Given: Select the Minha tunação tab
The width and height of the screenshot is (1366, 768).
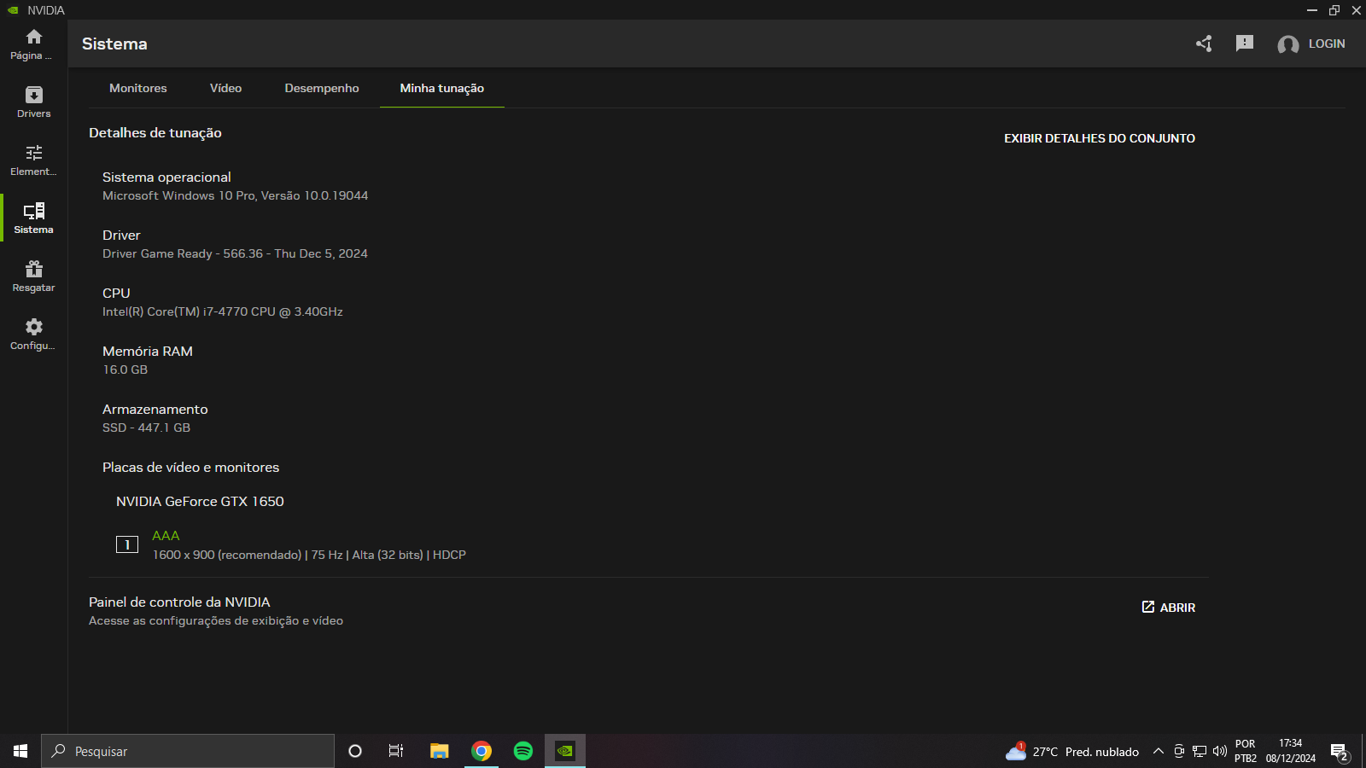Looking at the screenshot, I should [442, 88].
